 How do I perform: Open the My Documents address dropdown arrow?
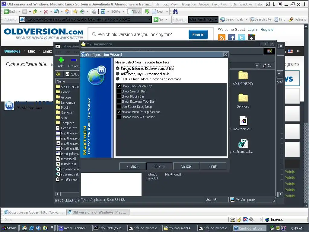click(257, 66)
